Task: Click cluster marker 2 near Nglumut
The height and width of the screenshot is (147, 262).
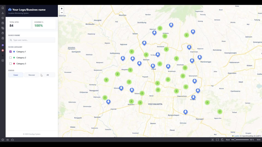Action: pyautogui.click(x=160, y=28)
